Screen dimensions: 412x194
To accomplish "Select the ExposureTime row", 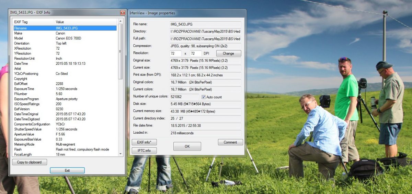I will point(65,89).
